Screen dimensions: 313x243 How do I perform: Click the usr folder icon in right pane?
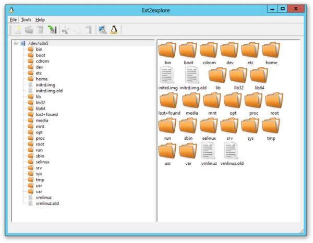pyautogui.click(x=167, y=151)
